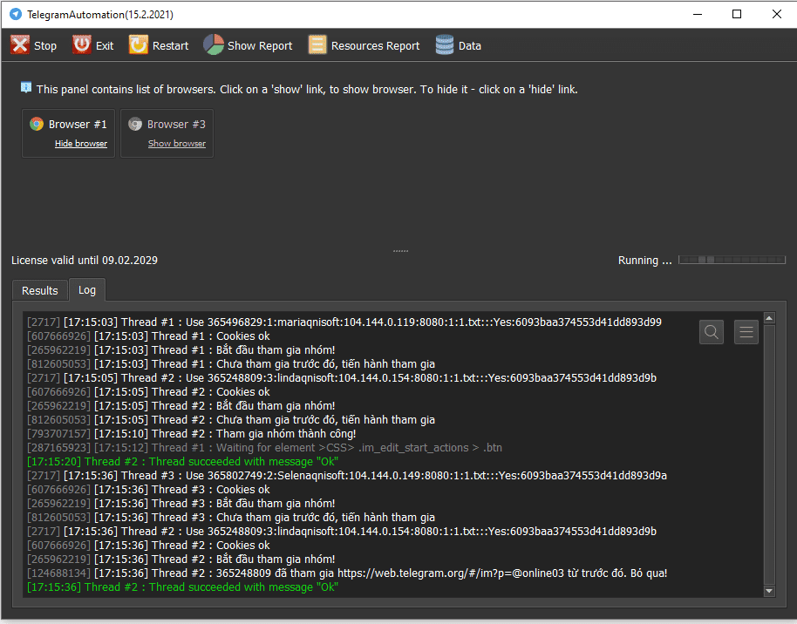Switch to the Results tab
797x624 pixels.
[x=39, y=291]
